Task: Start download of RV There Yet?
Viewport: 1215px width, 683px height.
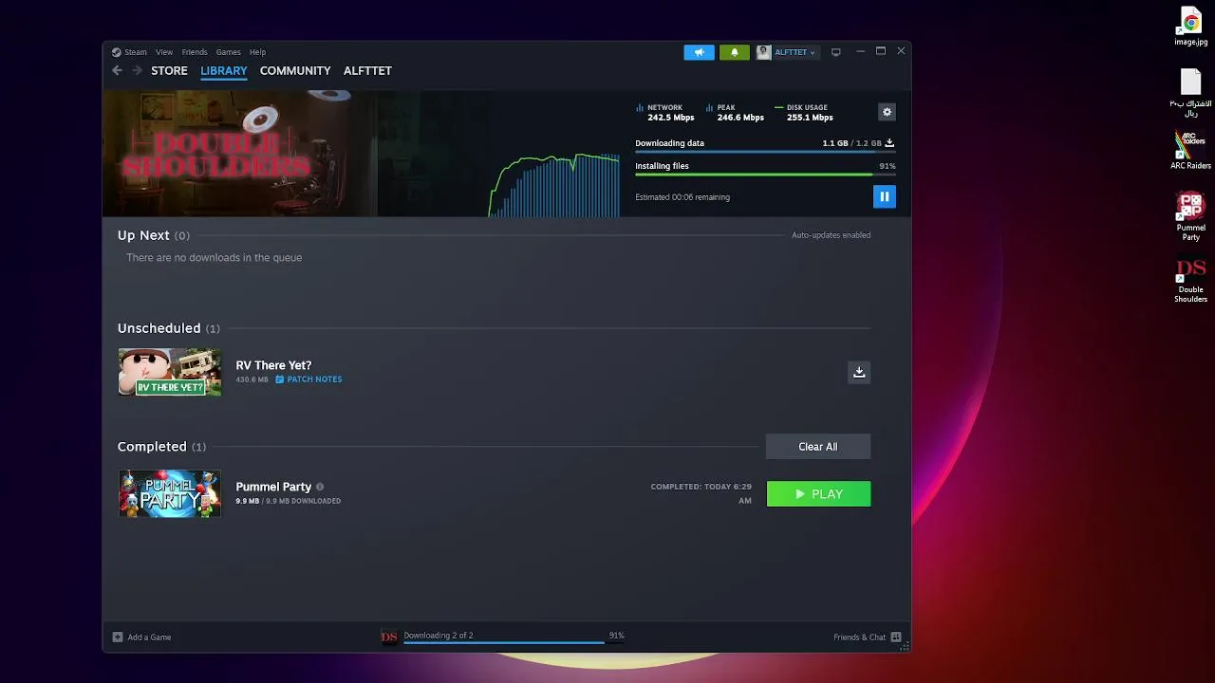Action: (x=859, y=372)
